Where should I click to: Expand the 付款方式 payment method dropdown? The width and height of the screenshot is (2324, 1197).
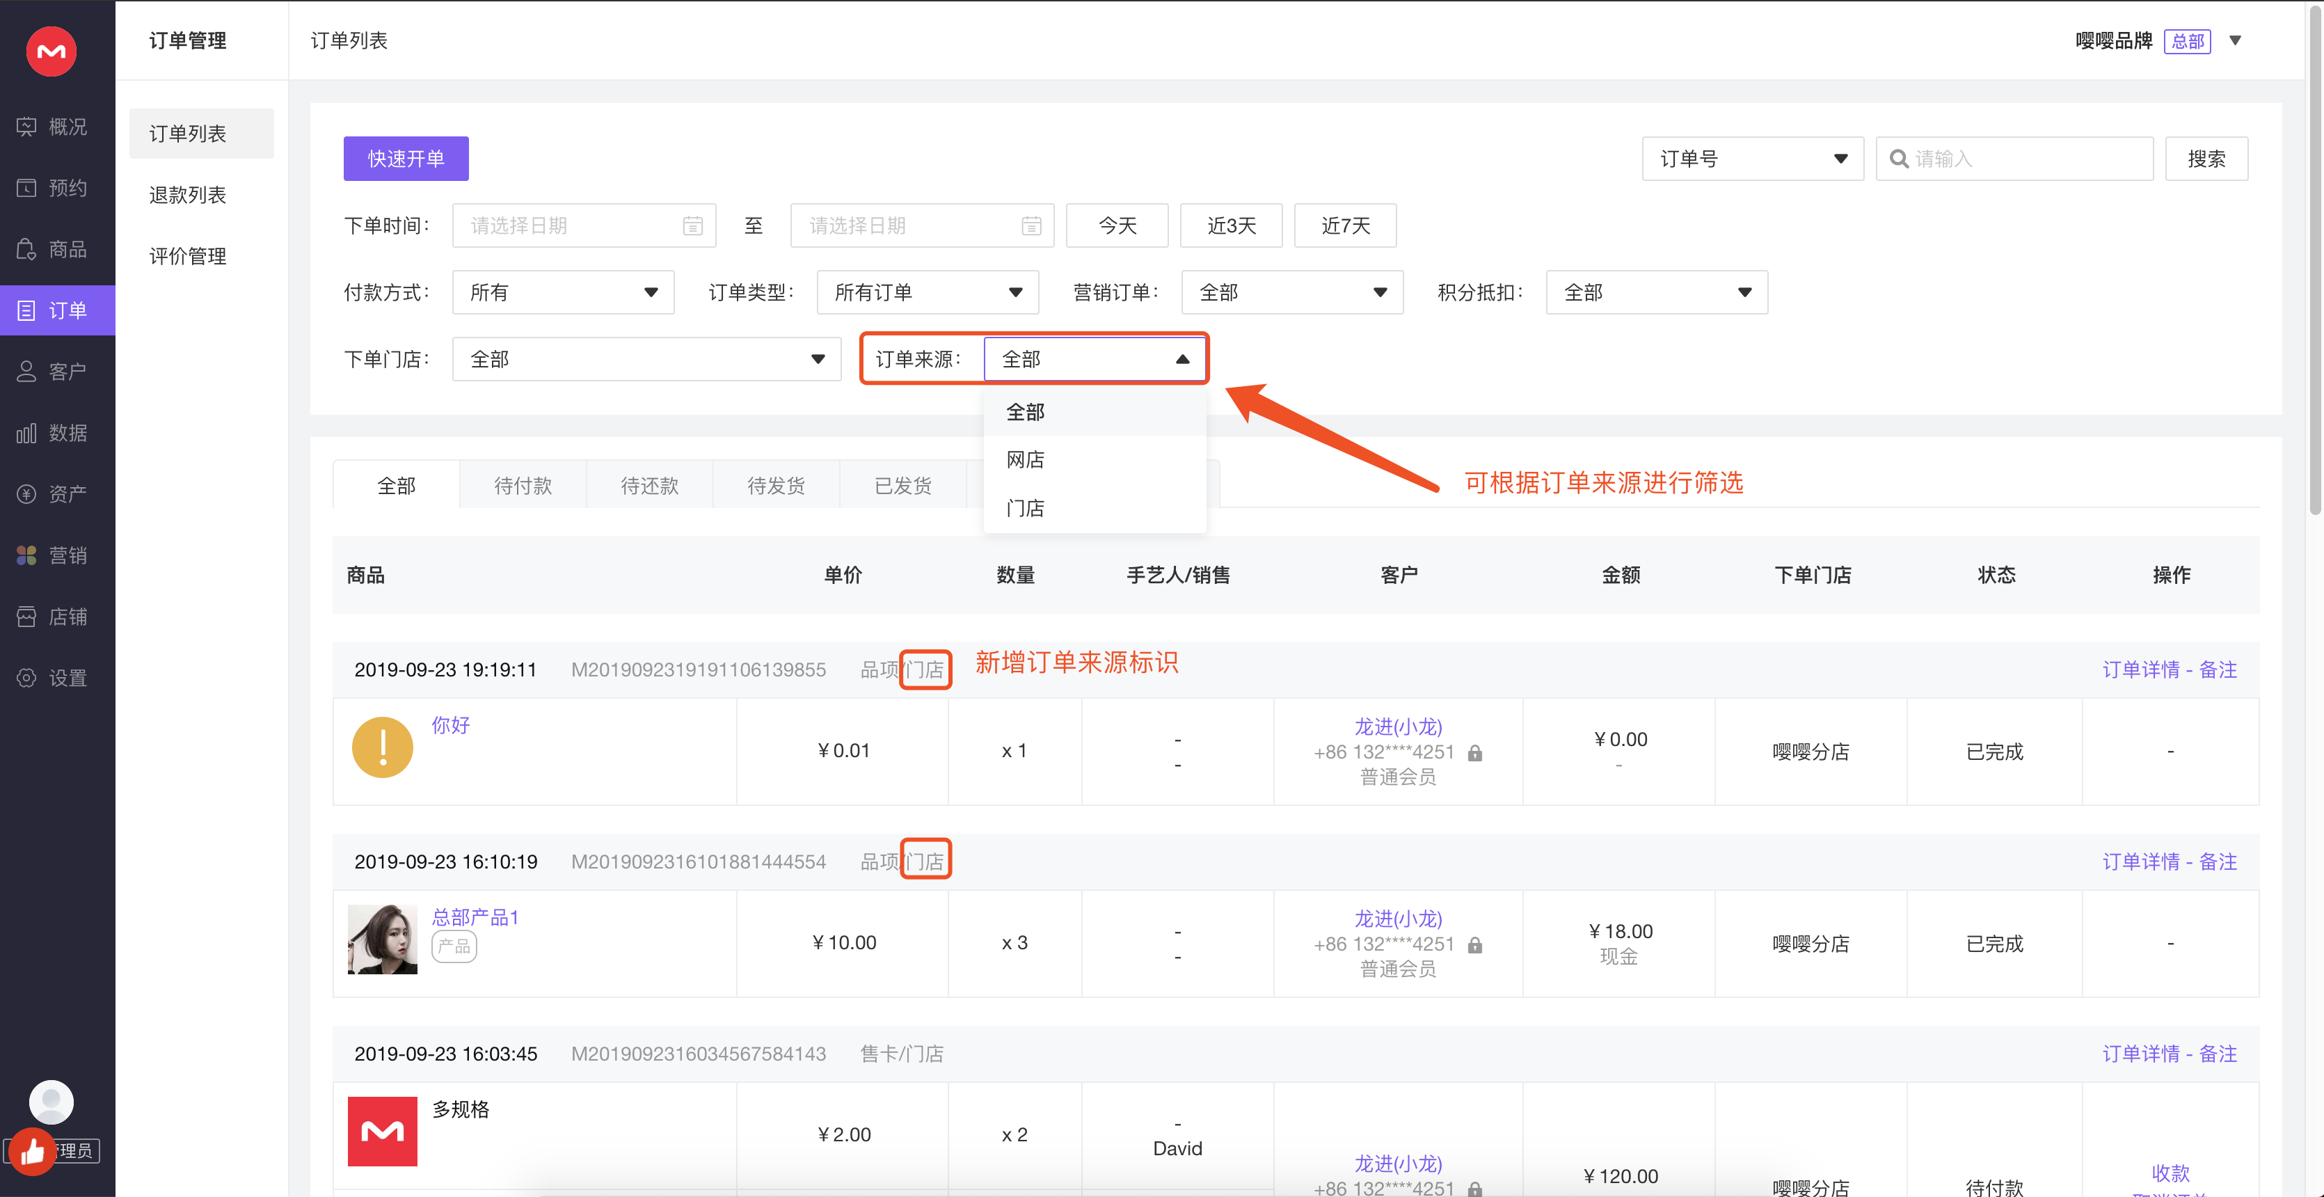point(563,292)
